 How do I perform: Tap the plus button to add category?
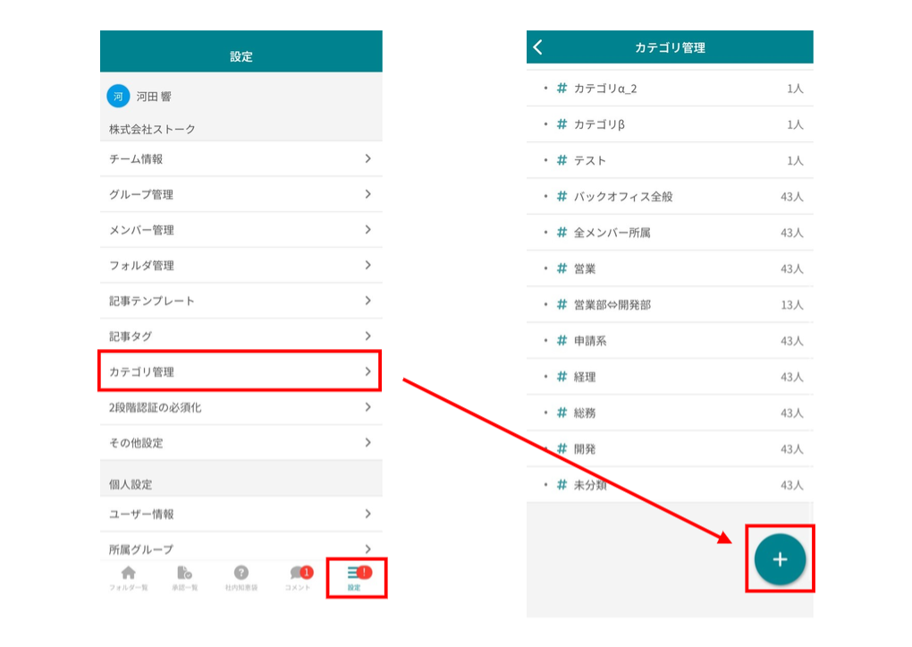(780, 559)
